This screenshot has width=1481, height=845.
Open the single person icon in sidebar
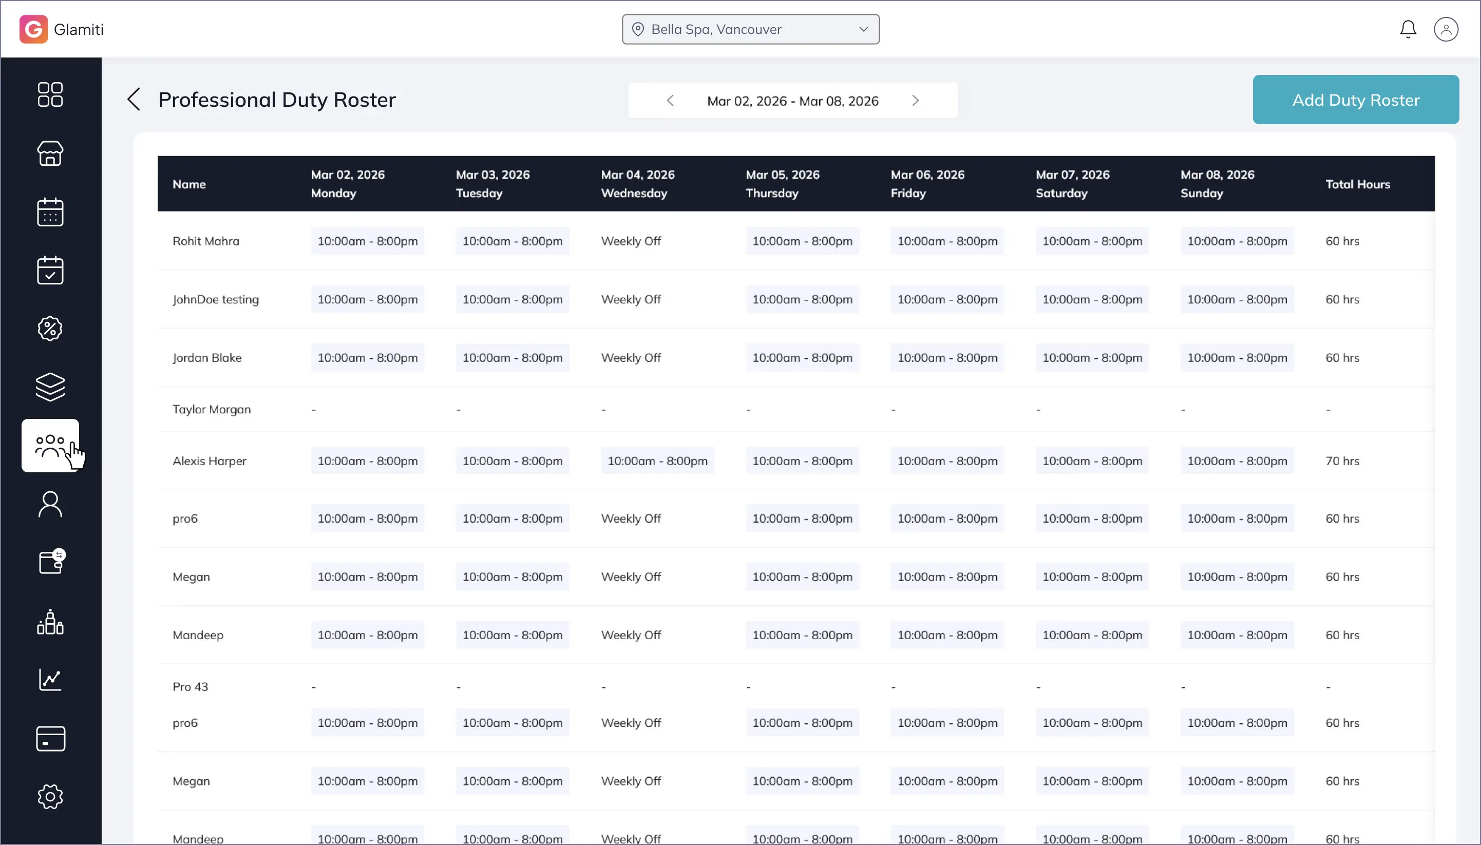50,504
